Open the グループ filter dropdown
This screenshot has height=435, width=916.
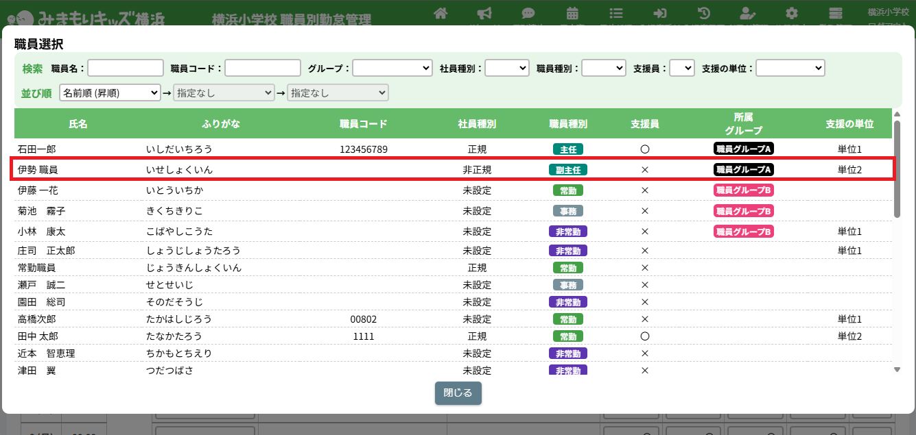(x=392, y=68)
